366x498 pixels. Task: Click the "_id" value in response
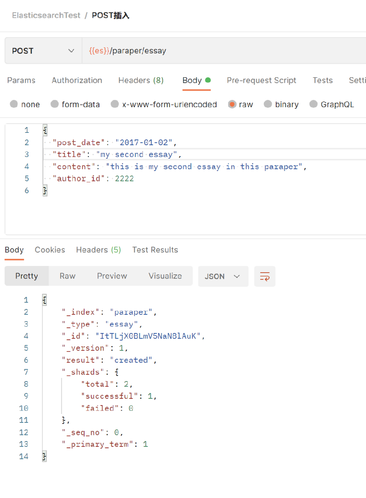click(x=148, y=336)
